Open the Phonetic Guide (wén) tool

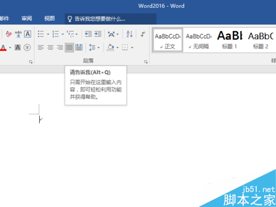pyautogui.click(x=18, y=34)
